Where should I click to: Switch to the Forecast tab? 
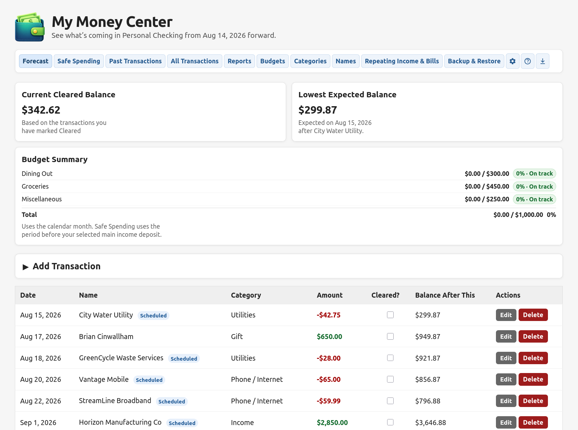pos(36,61)
